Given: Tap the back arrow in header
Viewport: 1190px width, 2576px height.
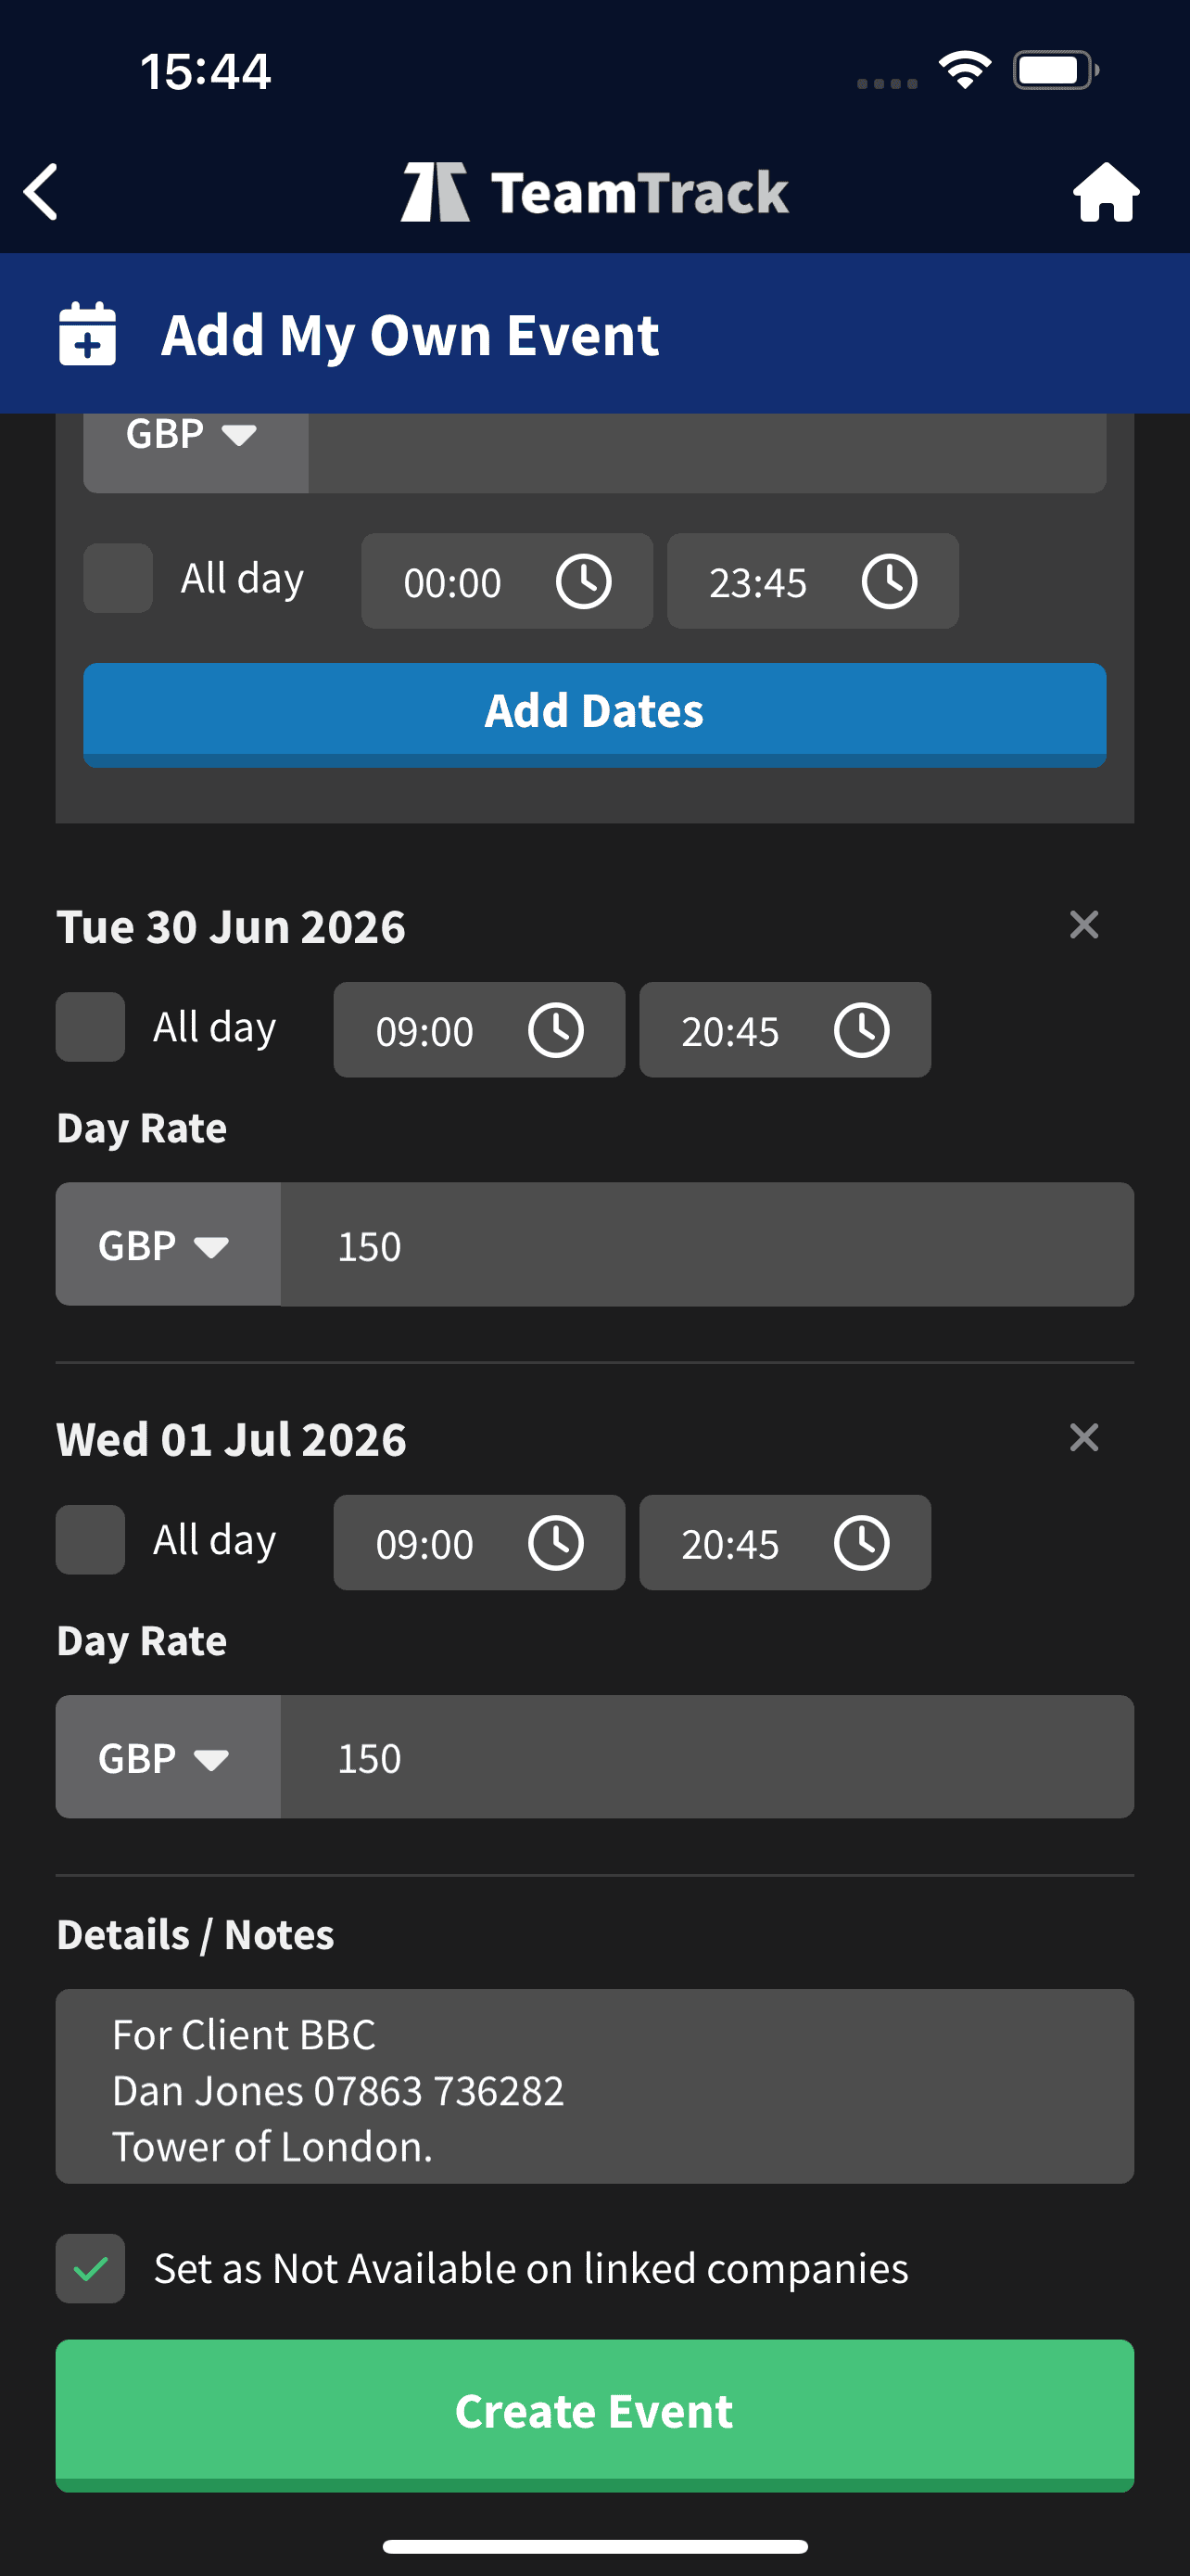Looking at the screenshot, I should tap(42, 192).
